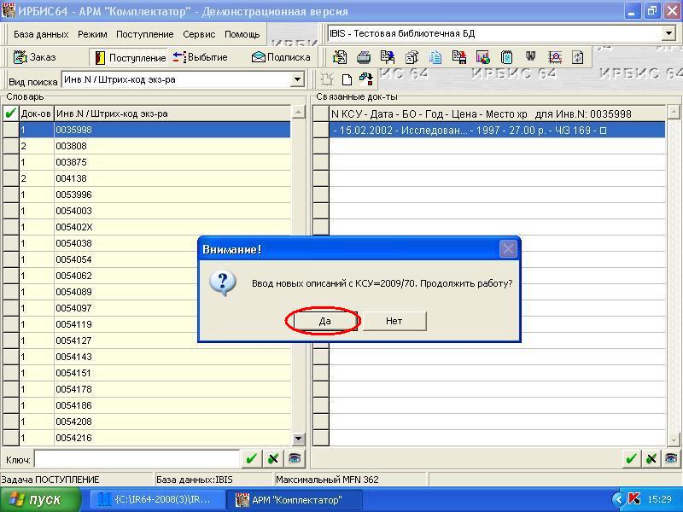Image resolution: width=683 pixels, height=512 pixels.
Task: Open the База данных menu
Action: tap(40, 34)
